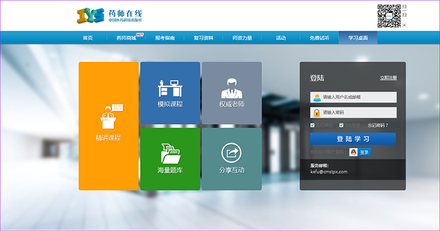Open 药师商城 with the HOT badge
The width and height of the screenshot is (440, 231).
[x=127, y=37]
